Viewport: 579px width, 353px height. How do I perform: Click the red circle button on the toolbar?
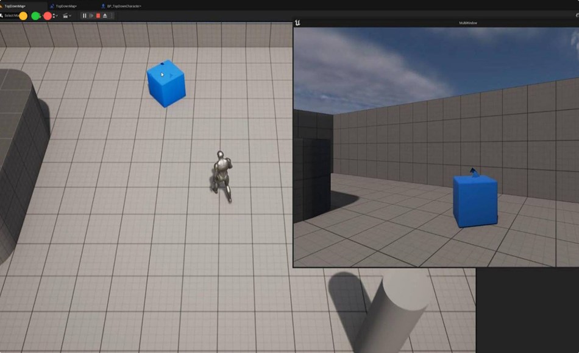tap(48, 16)
